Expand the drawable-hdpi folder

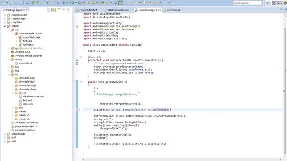pos(13,78)
